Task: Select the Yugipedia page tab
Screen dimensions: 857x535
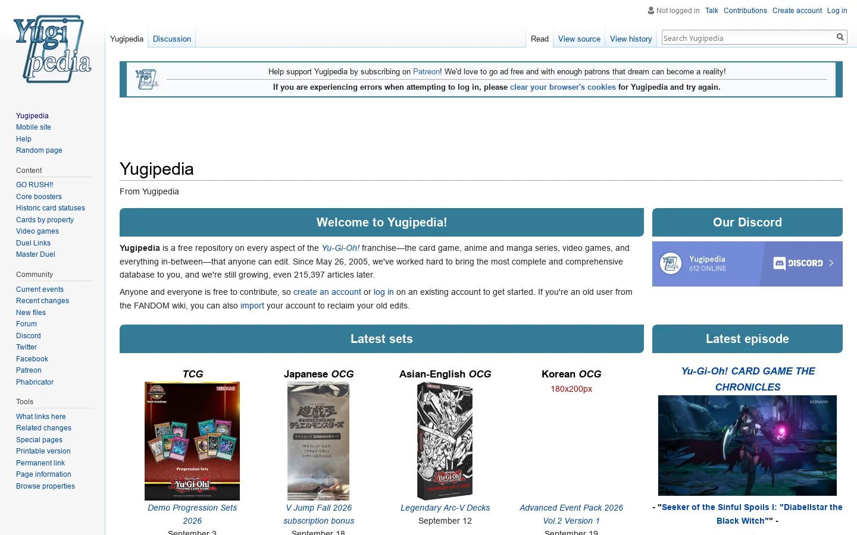Action: (x=127, y=39)
